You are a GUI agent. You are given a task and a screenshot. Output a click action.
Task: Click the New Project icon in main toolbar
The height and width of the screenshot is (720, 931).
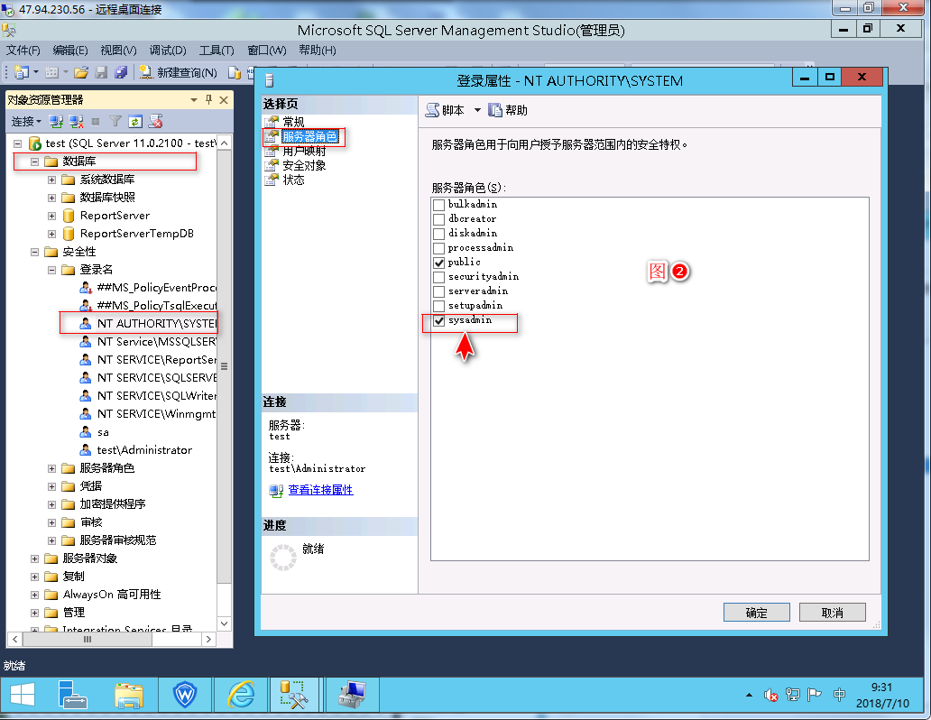22,72
